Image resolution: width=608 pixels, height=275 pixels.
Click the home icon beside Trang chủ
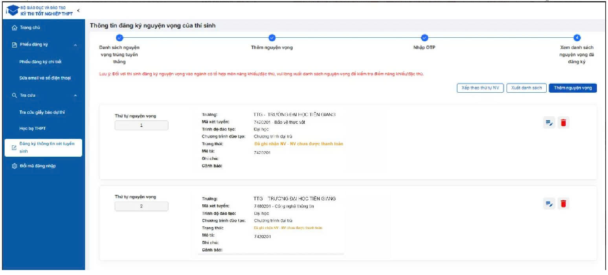[15, 27]
